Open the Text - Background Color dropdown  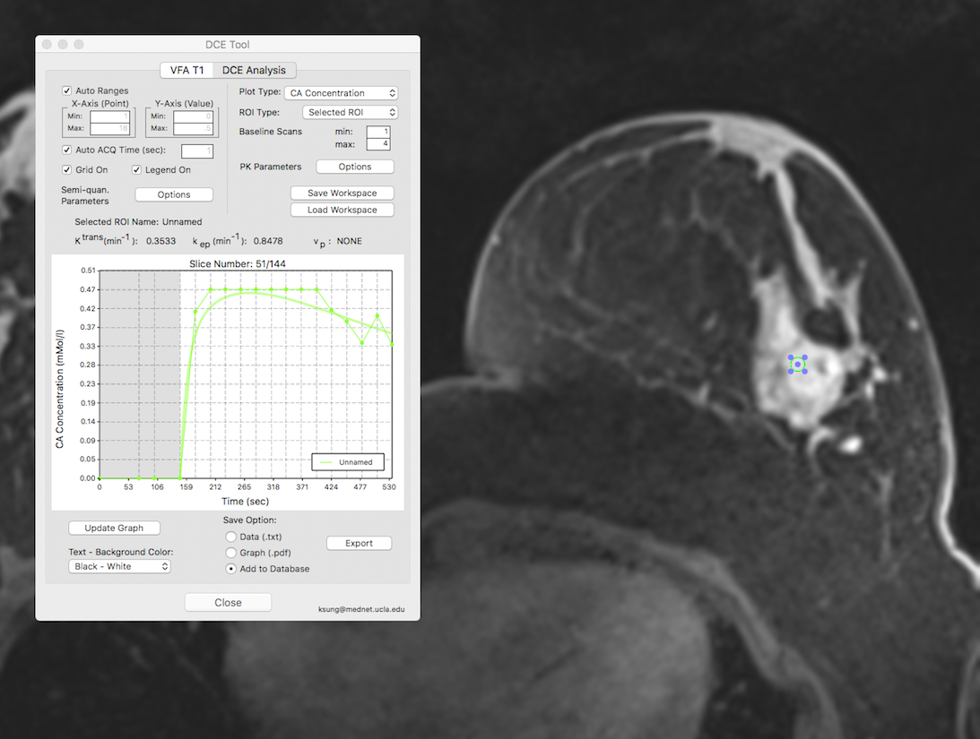[x=119, y=566]
